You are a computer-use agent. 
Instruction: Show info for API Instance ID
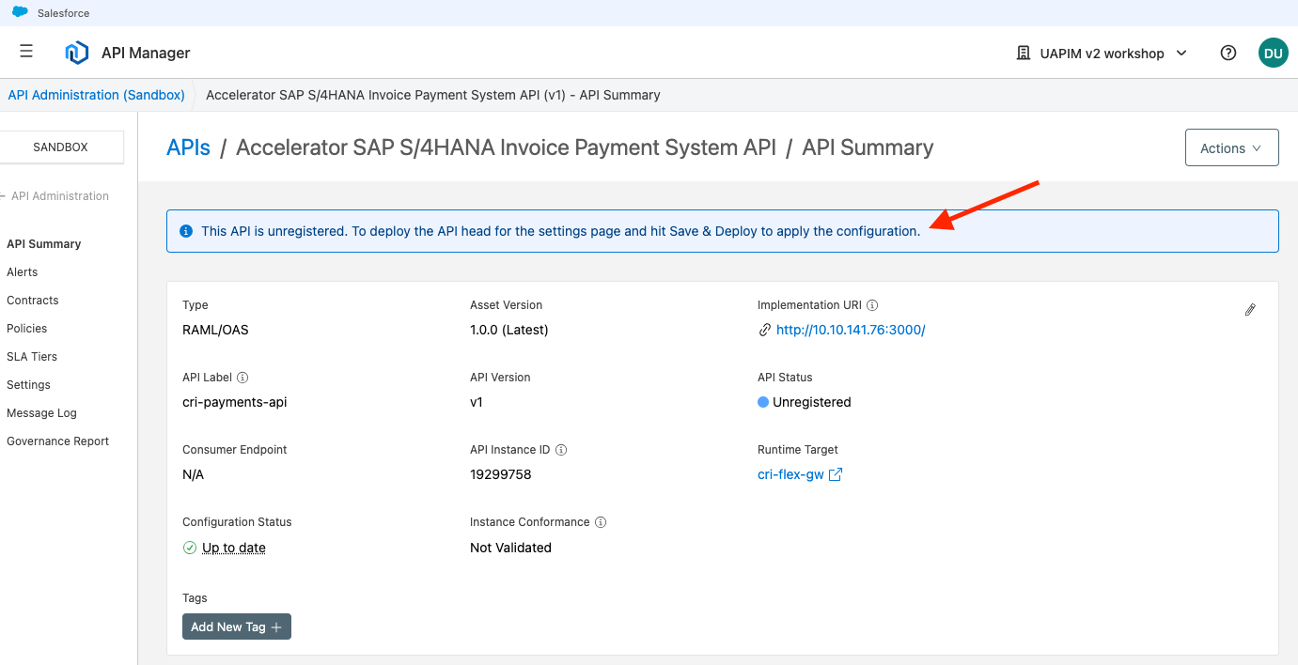coord(561,450)
